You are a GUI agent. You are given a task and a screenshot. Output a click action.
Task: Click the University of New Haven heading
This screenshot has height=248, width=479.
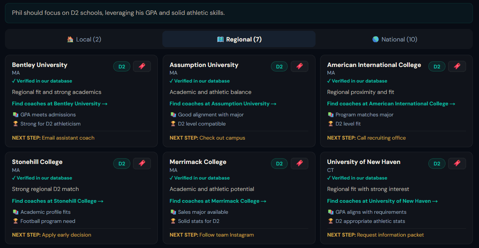pyautogui.click(x=364, y=162)
